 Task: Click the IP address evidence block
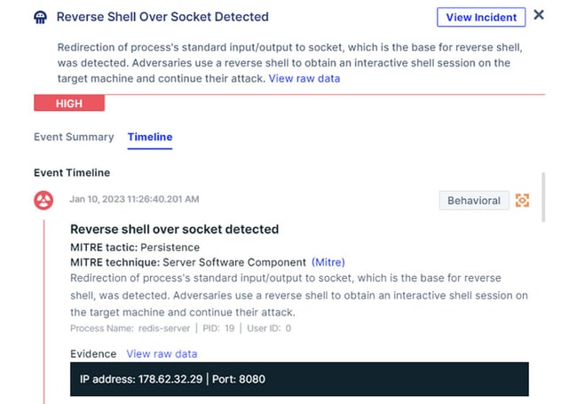[299, 379]
